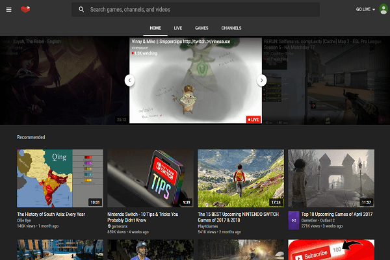Open the gameranx channel name

pos(120,226)
